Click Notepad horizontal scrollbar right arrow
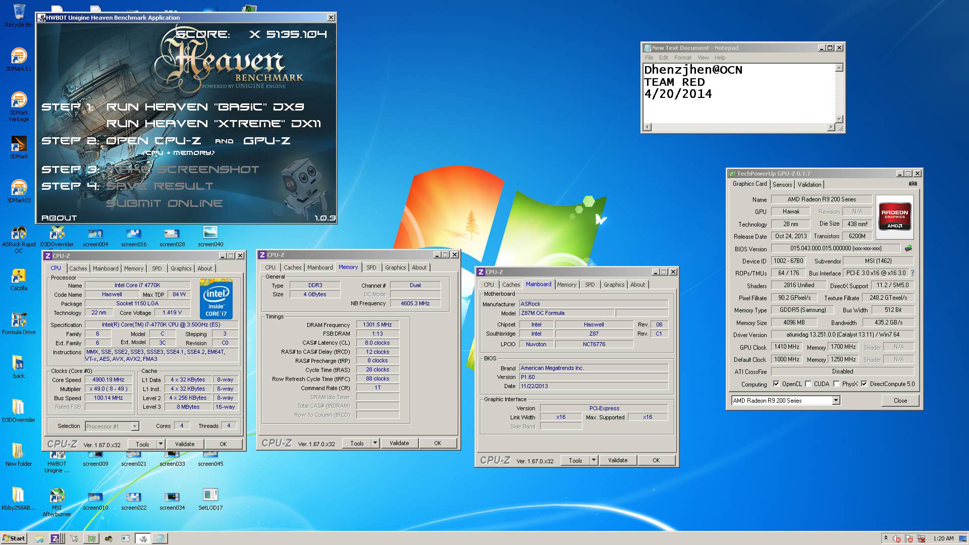 click(x=831, y=127)
